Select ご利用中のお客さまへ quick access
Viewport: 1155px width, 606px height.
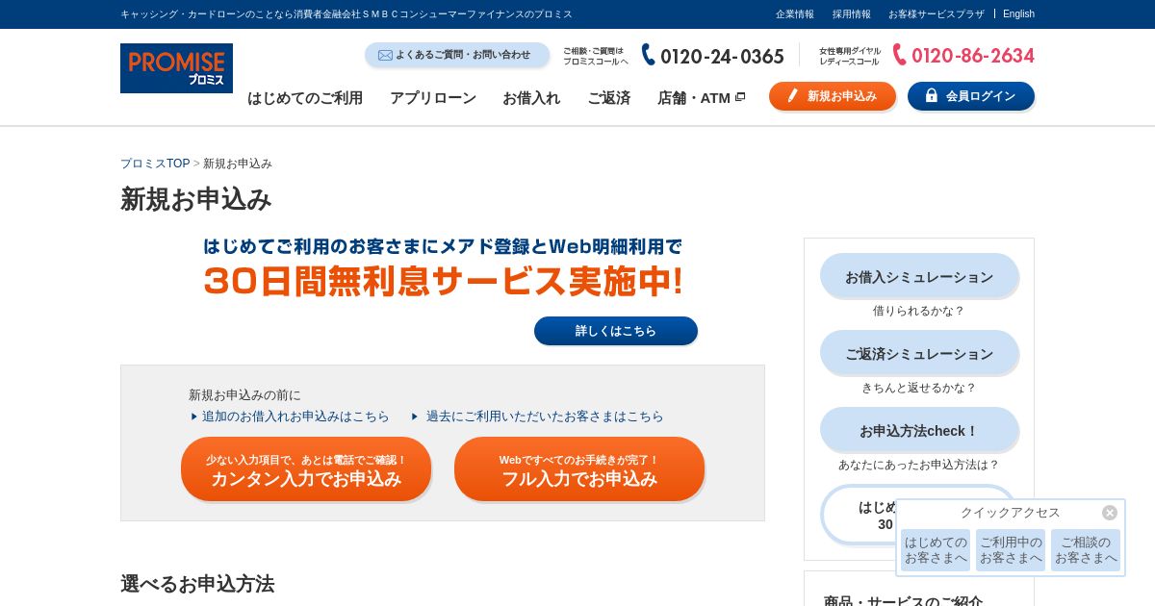click(1011, 550)
